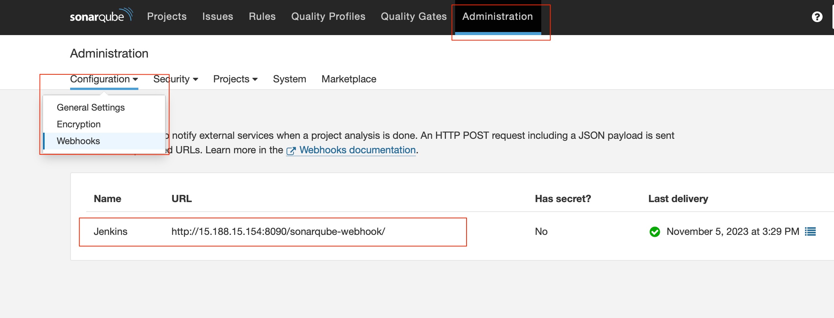Click the Administration page heading
The width and height of the screenshot is (834, 318).
pos(109,53)
